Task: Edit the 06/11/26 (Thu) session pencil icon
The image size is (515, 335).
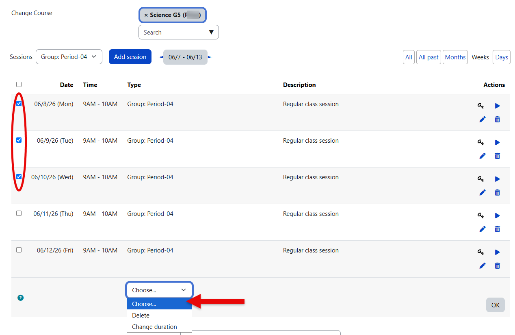Action: point(482,229)
